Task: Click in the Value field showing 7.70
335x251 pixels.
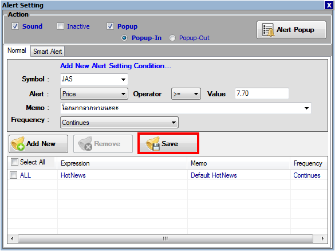Action: [262, 93]
